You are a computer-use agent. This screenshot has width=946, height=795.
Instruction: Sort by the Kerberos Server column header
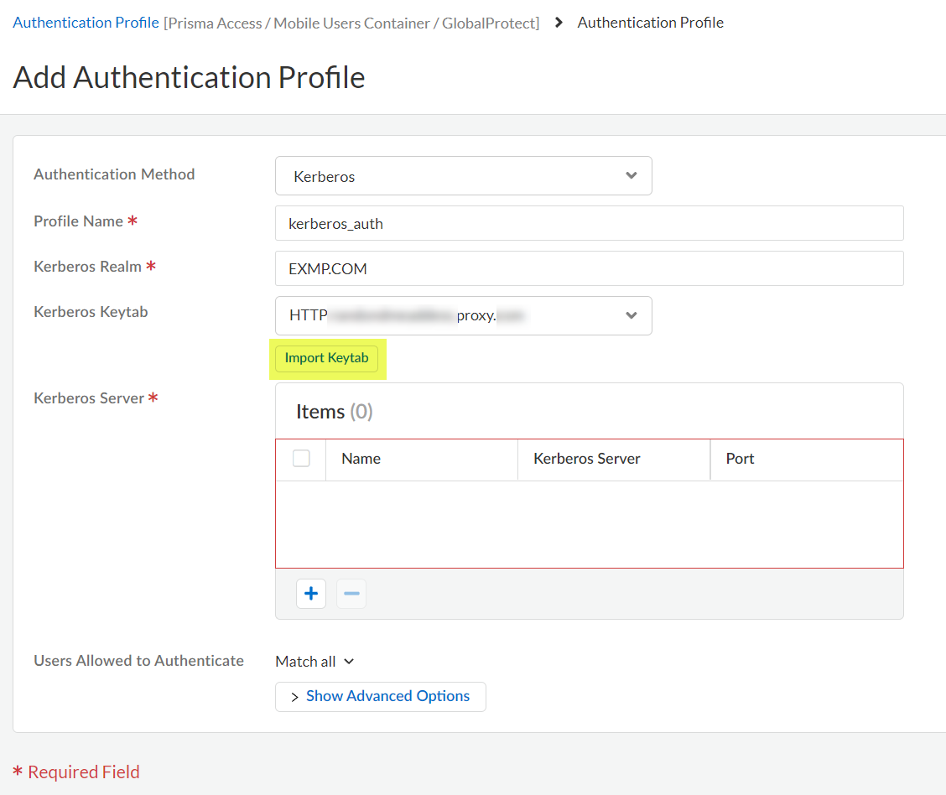587,459
